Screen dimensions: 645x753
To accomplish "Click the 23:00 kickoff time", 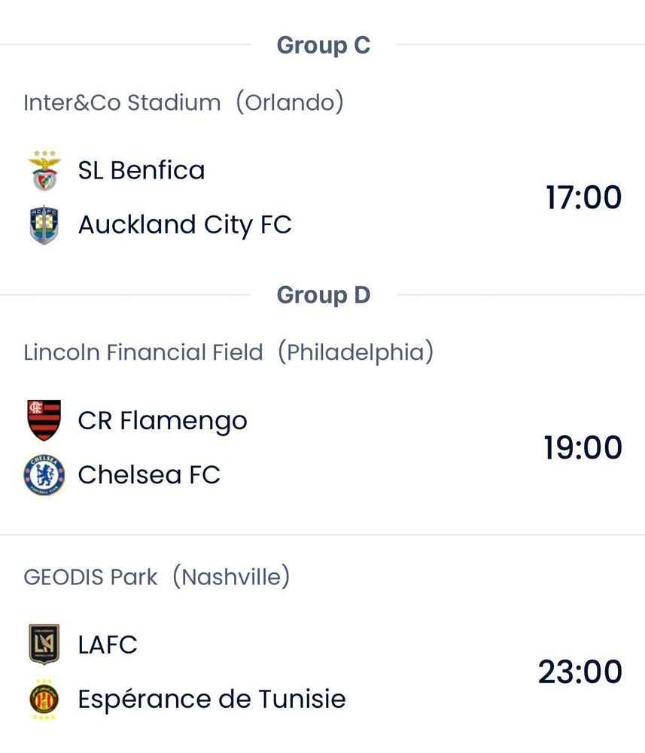I will 580,672.
